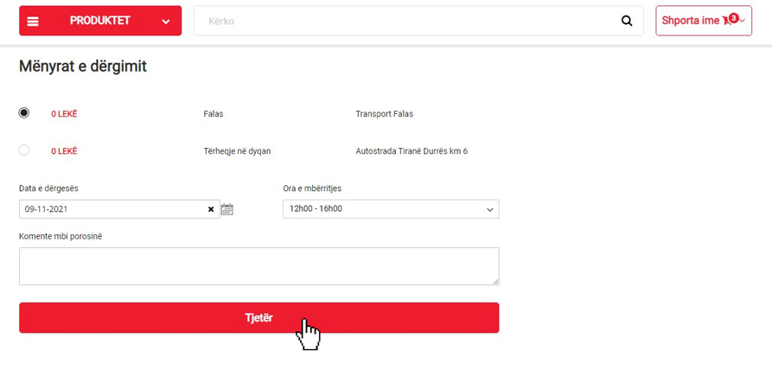The image size is (772, 389).
Task: Expand the PRODUKTET menu chevron
Action: pyautogui.click(x=165, y=22)
